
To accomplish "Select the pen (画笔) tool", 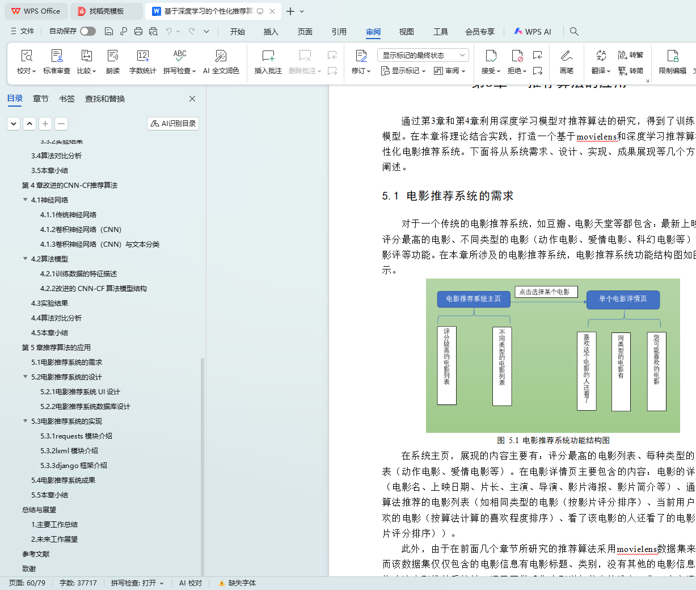I will 566,56.
